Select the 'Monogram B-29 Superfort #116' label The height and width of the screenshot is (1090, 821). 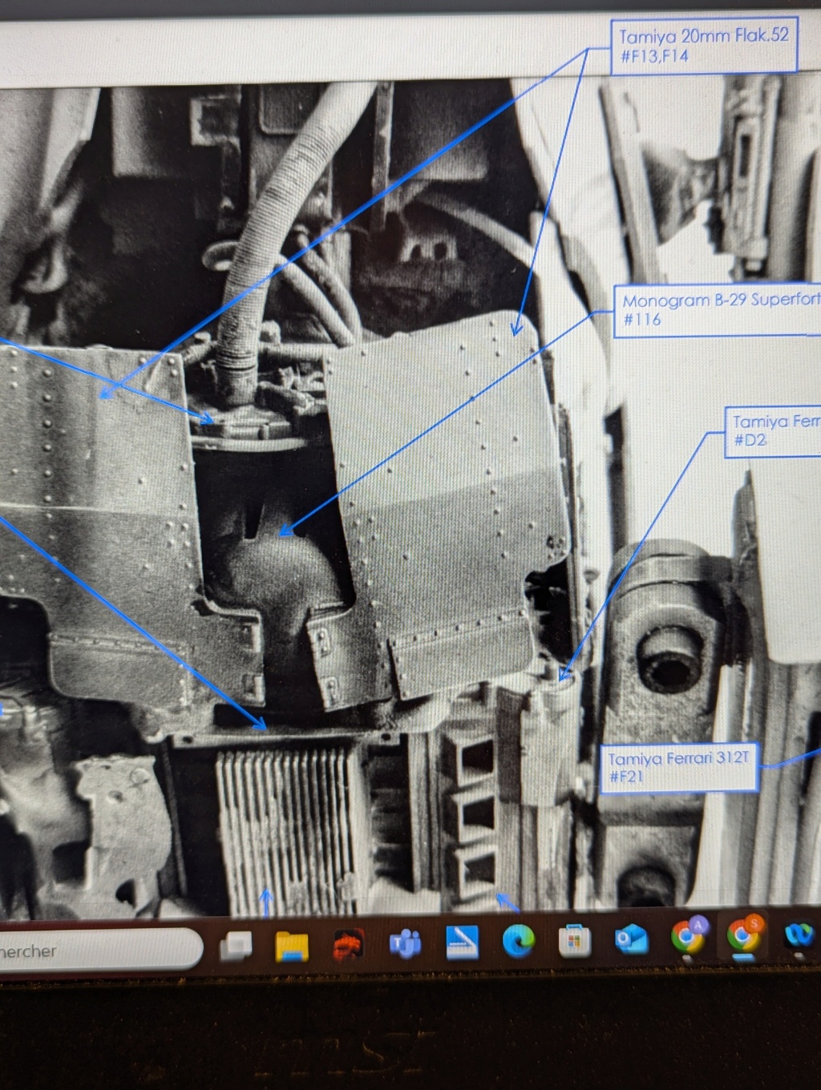click(x=718, y=310)
